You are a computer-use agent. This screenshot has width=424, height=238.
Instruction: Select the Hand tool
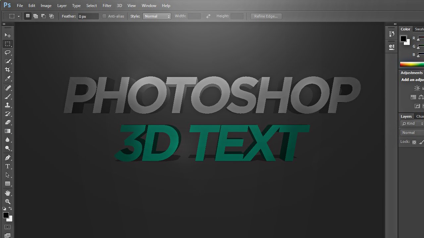click(8, 193)
